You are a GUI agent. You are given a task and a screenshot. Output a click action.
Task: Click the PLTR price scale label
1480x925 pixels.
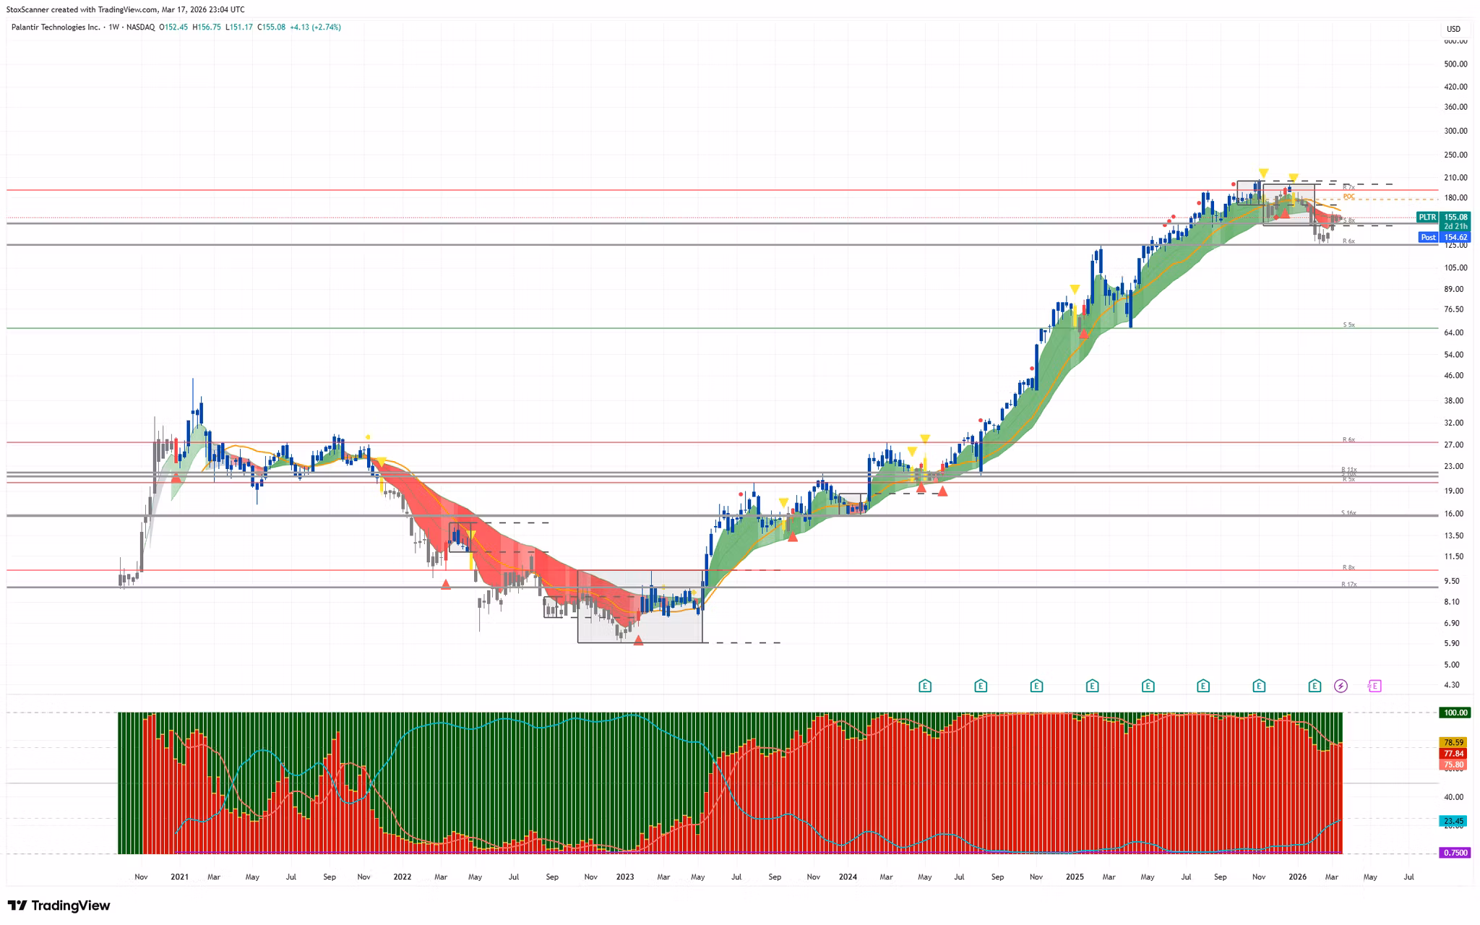pyautogui.click(x=1427, y=217)
